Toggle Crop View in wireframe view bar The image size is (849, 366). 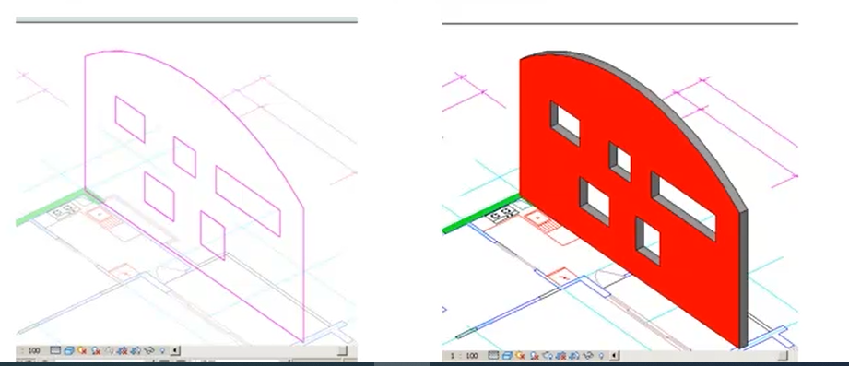123,351
